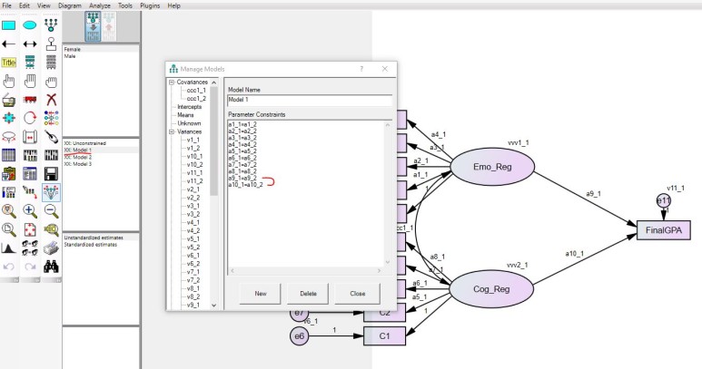Select Model 2 in the models list
The height and width of the screenshot is (369, 702).
click(x=78, y=157)
